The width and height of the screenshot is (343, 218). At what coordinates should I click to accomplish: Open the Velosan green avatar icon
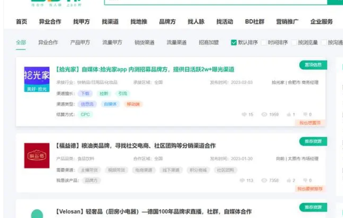coord(37,214)
